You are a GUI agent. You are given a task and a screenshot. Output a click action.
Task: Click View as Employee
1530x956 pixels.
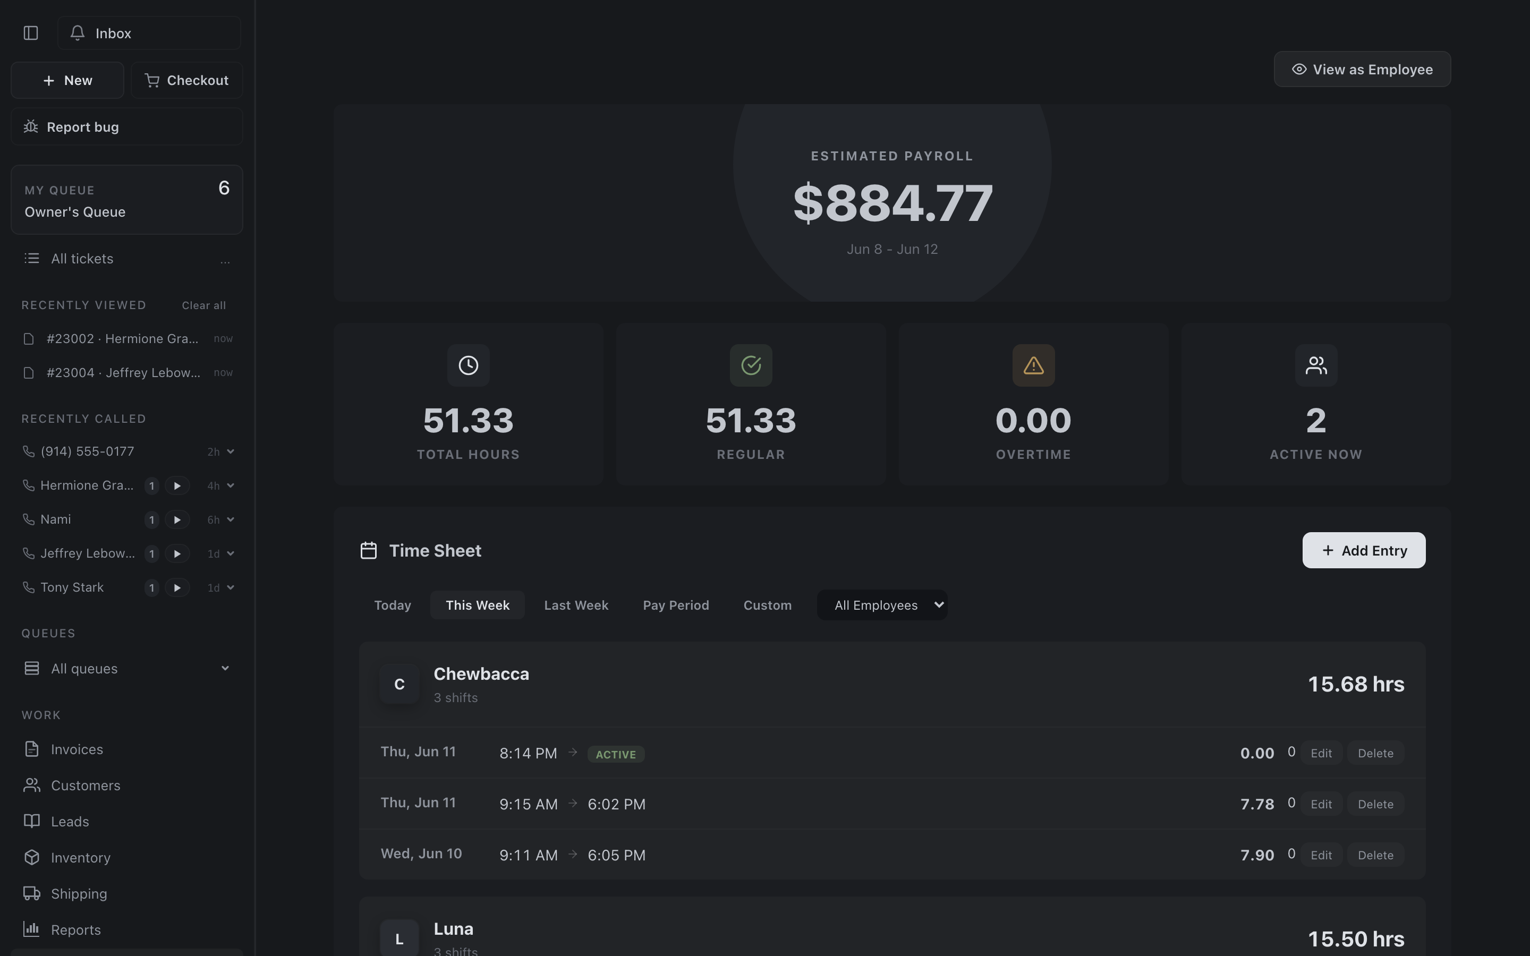coord(1362,69)
